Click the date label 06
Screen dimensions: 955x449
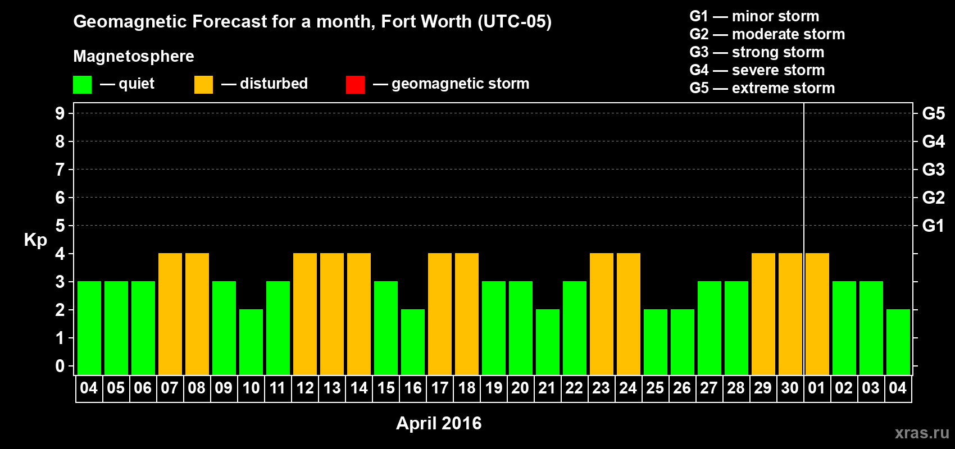click(x=143, y=388)
